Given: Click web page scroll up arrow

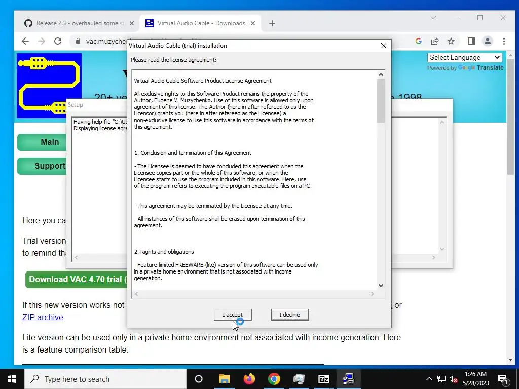Looking at the screenshot, I should coord(510,55).
